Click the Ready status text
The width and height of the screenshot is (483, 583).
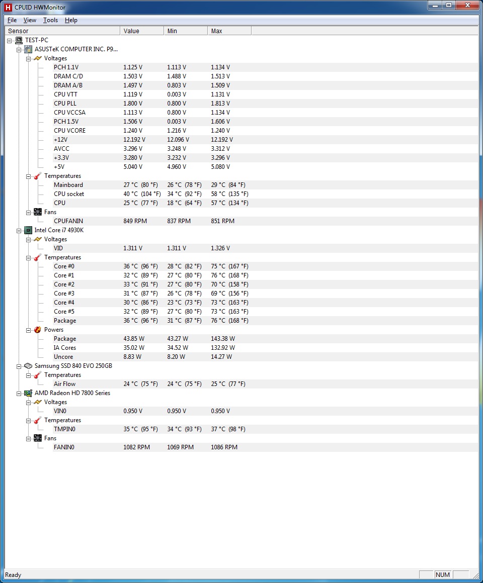pyautogui.click(x=13, y=575)
